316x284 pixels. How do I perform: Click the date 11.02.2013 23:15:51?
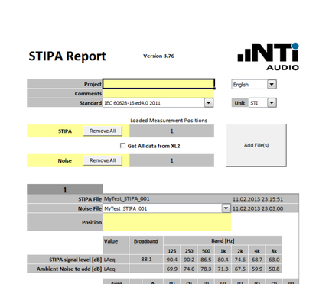click(258, 199)
